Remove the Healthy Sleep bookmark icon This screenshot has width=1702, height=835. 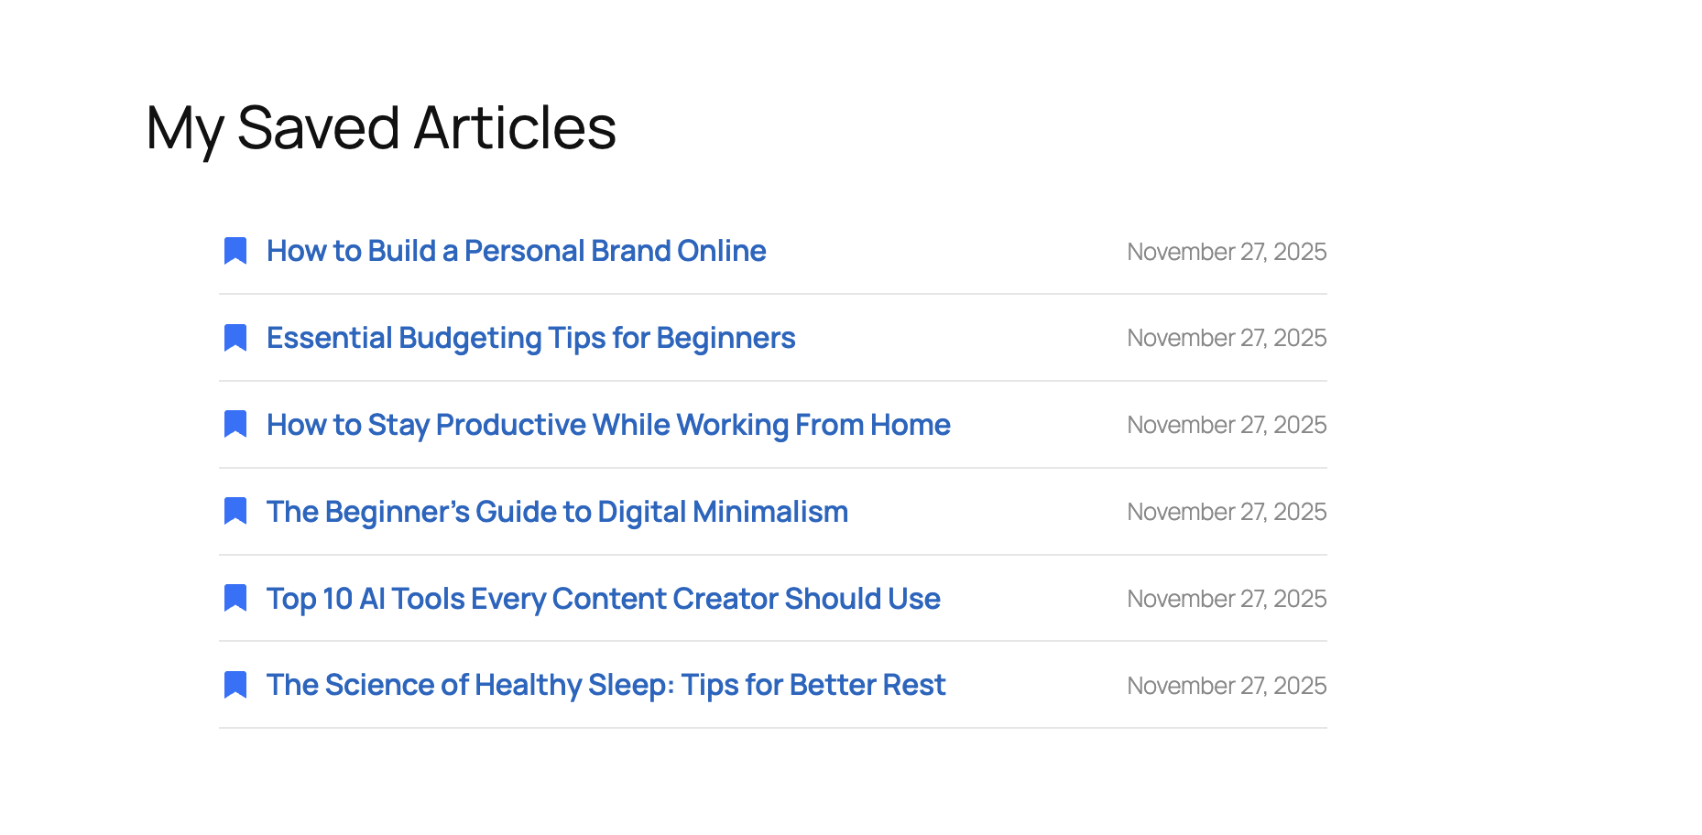point(235,684)
